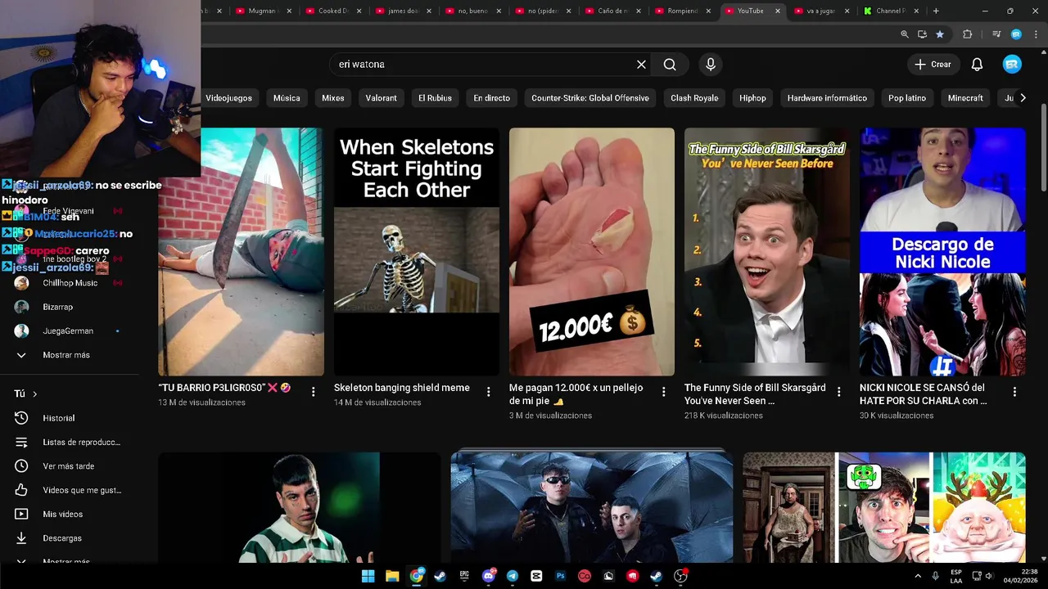
Task: Open Photoshop from the taskbar
Action: (561, 576)
